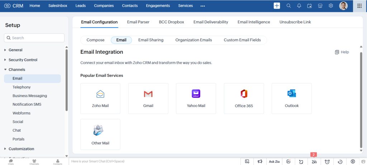Open Contacts in bottom bar
367x165 pixels.
coord(58,162)
